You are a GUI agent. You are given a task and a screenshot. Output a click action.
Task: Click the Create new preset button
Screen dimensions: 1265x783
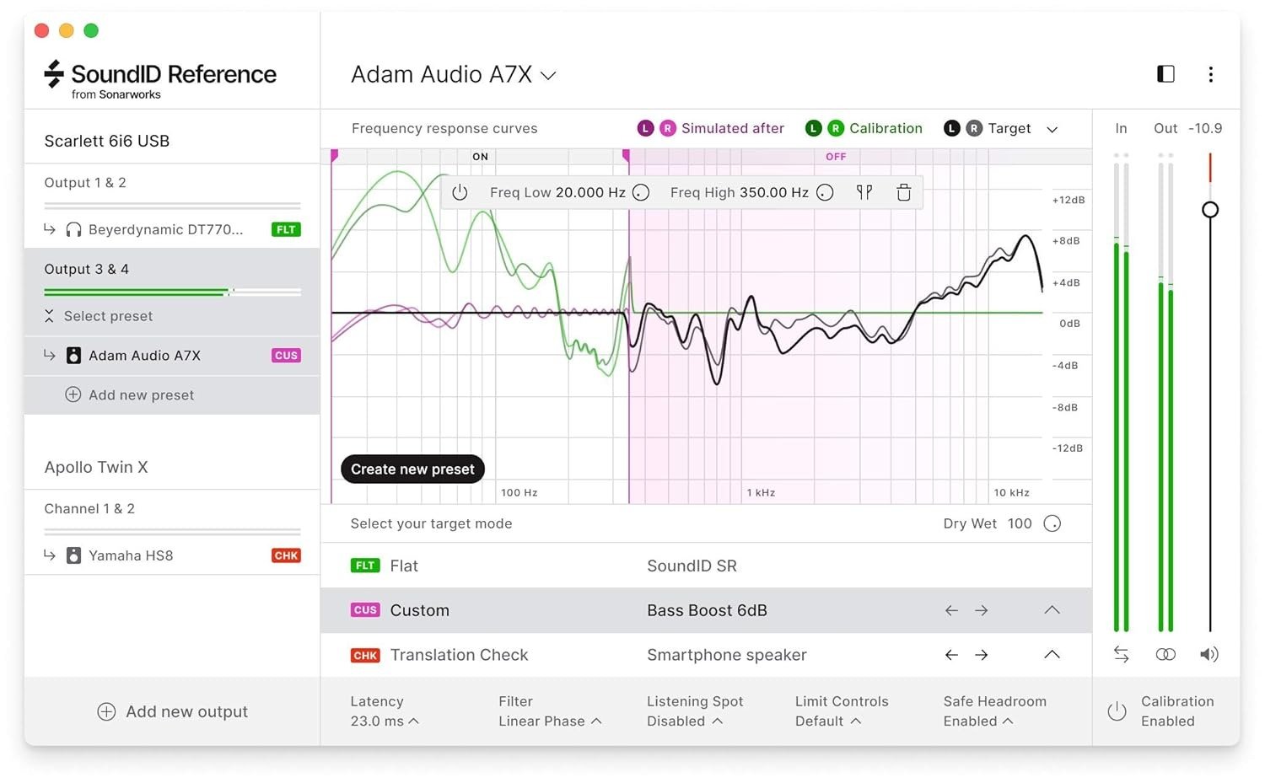tap(412, 469)
